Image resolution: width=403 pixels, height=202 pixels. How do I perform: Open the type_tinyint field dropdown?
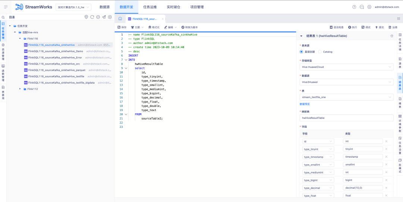click(x=318, y=149)
